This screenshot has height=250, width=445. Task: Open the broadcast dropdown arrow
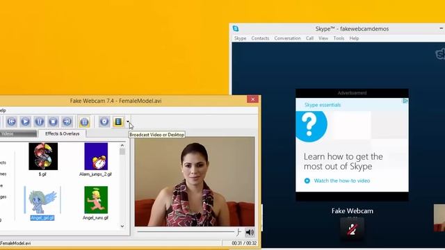[128, 122]
